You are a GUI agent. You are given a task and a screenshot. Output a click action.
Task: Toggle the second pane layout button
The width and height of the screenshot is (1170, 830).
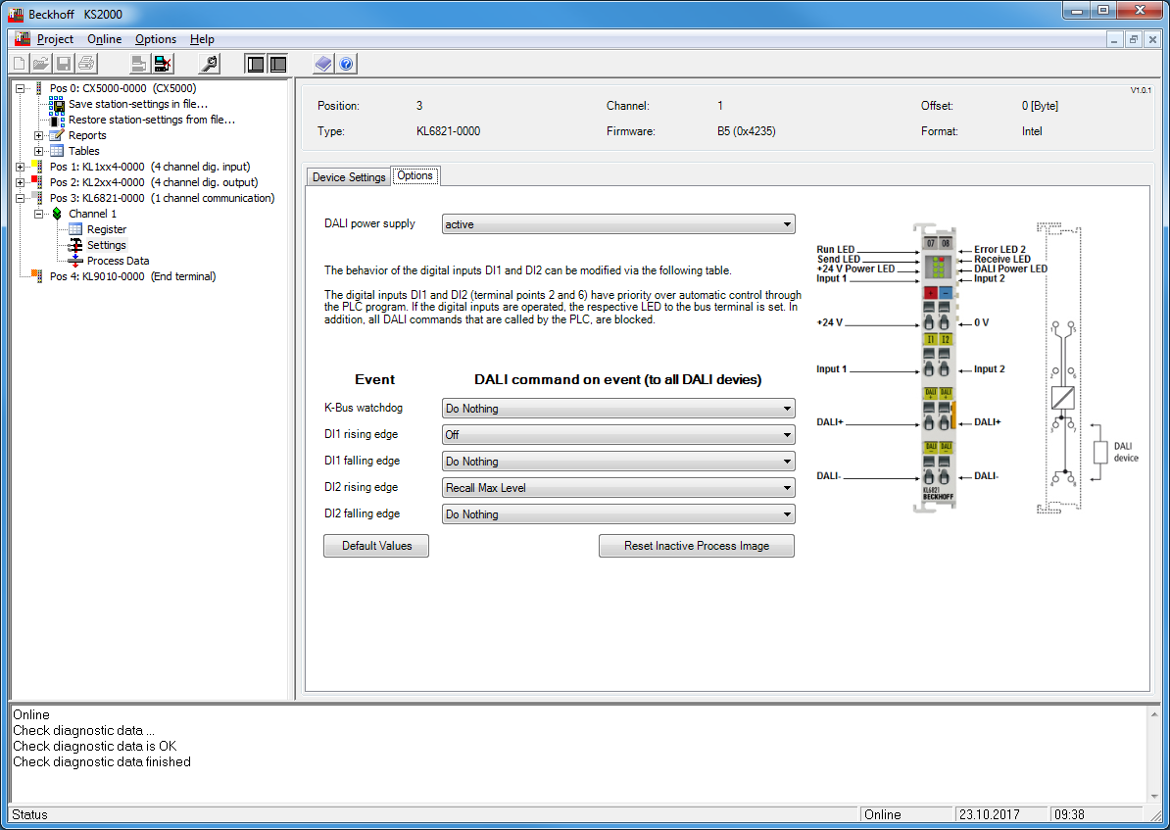pos(278,64)
